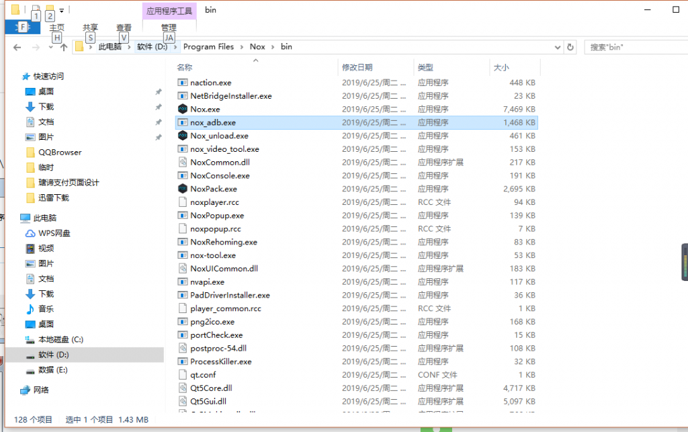Click the naction.exe application icon
The height and width of the screenshot is (432, 688).
coord(183,83)
